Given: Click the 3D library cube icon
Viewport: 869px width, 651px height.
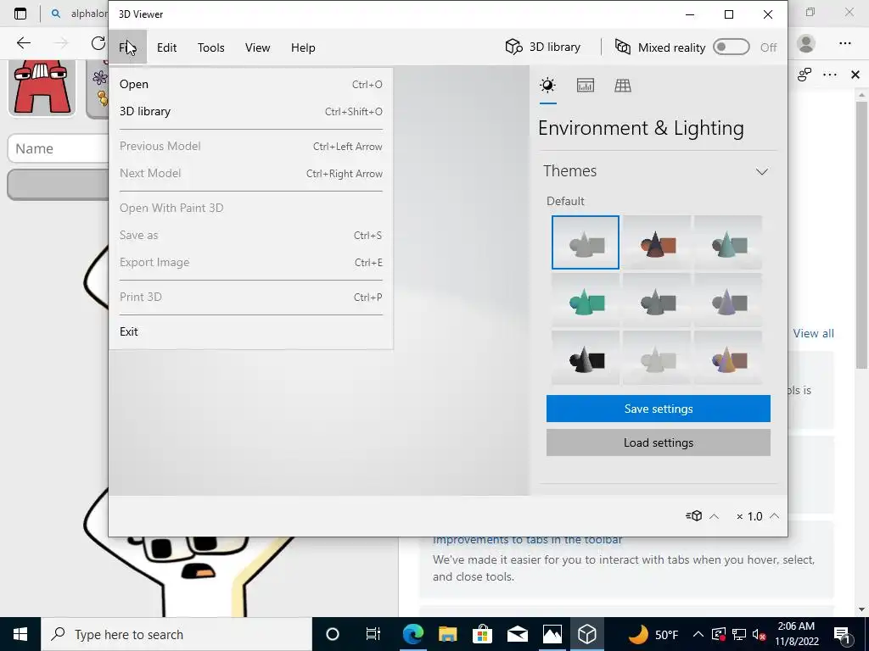Looking at the screenshot, I should coord(513,47).
